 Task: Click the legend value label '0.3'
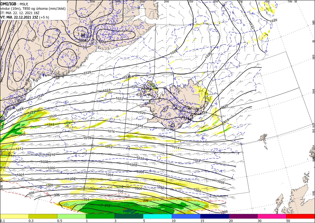(x=31, y=221)
